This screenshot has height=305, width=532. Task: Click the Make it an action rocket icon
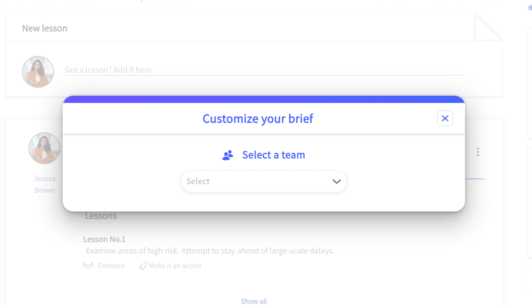point(143,266)
